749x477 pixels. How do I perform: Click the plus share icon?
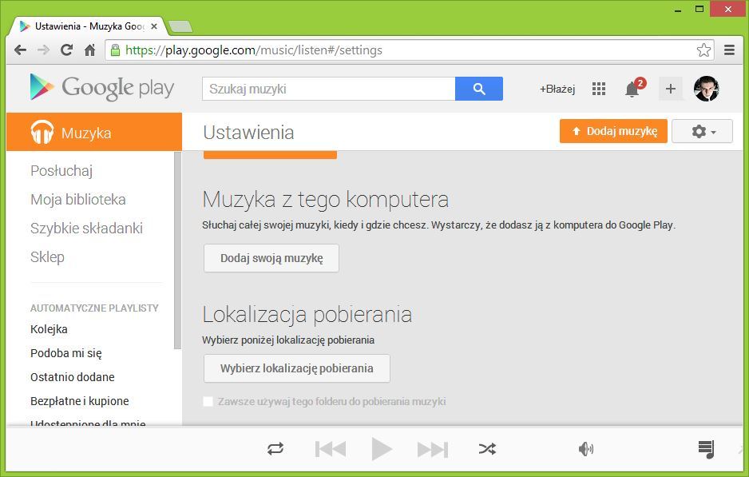point(671,89)
